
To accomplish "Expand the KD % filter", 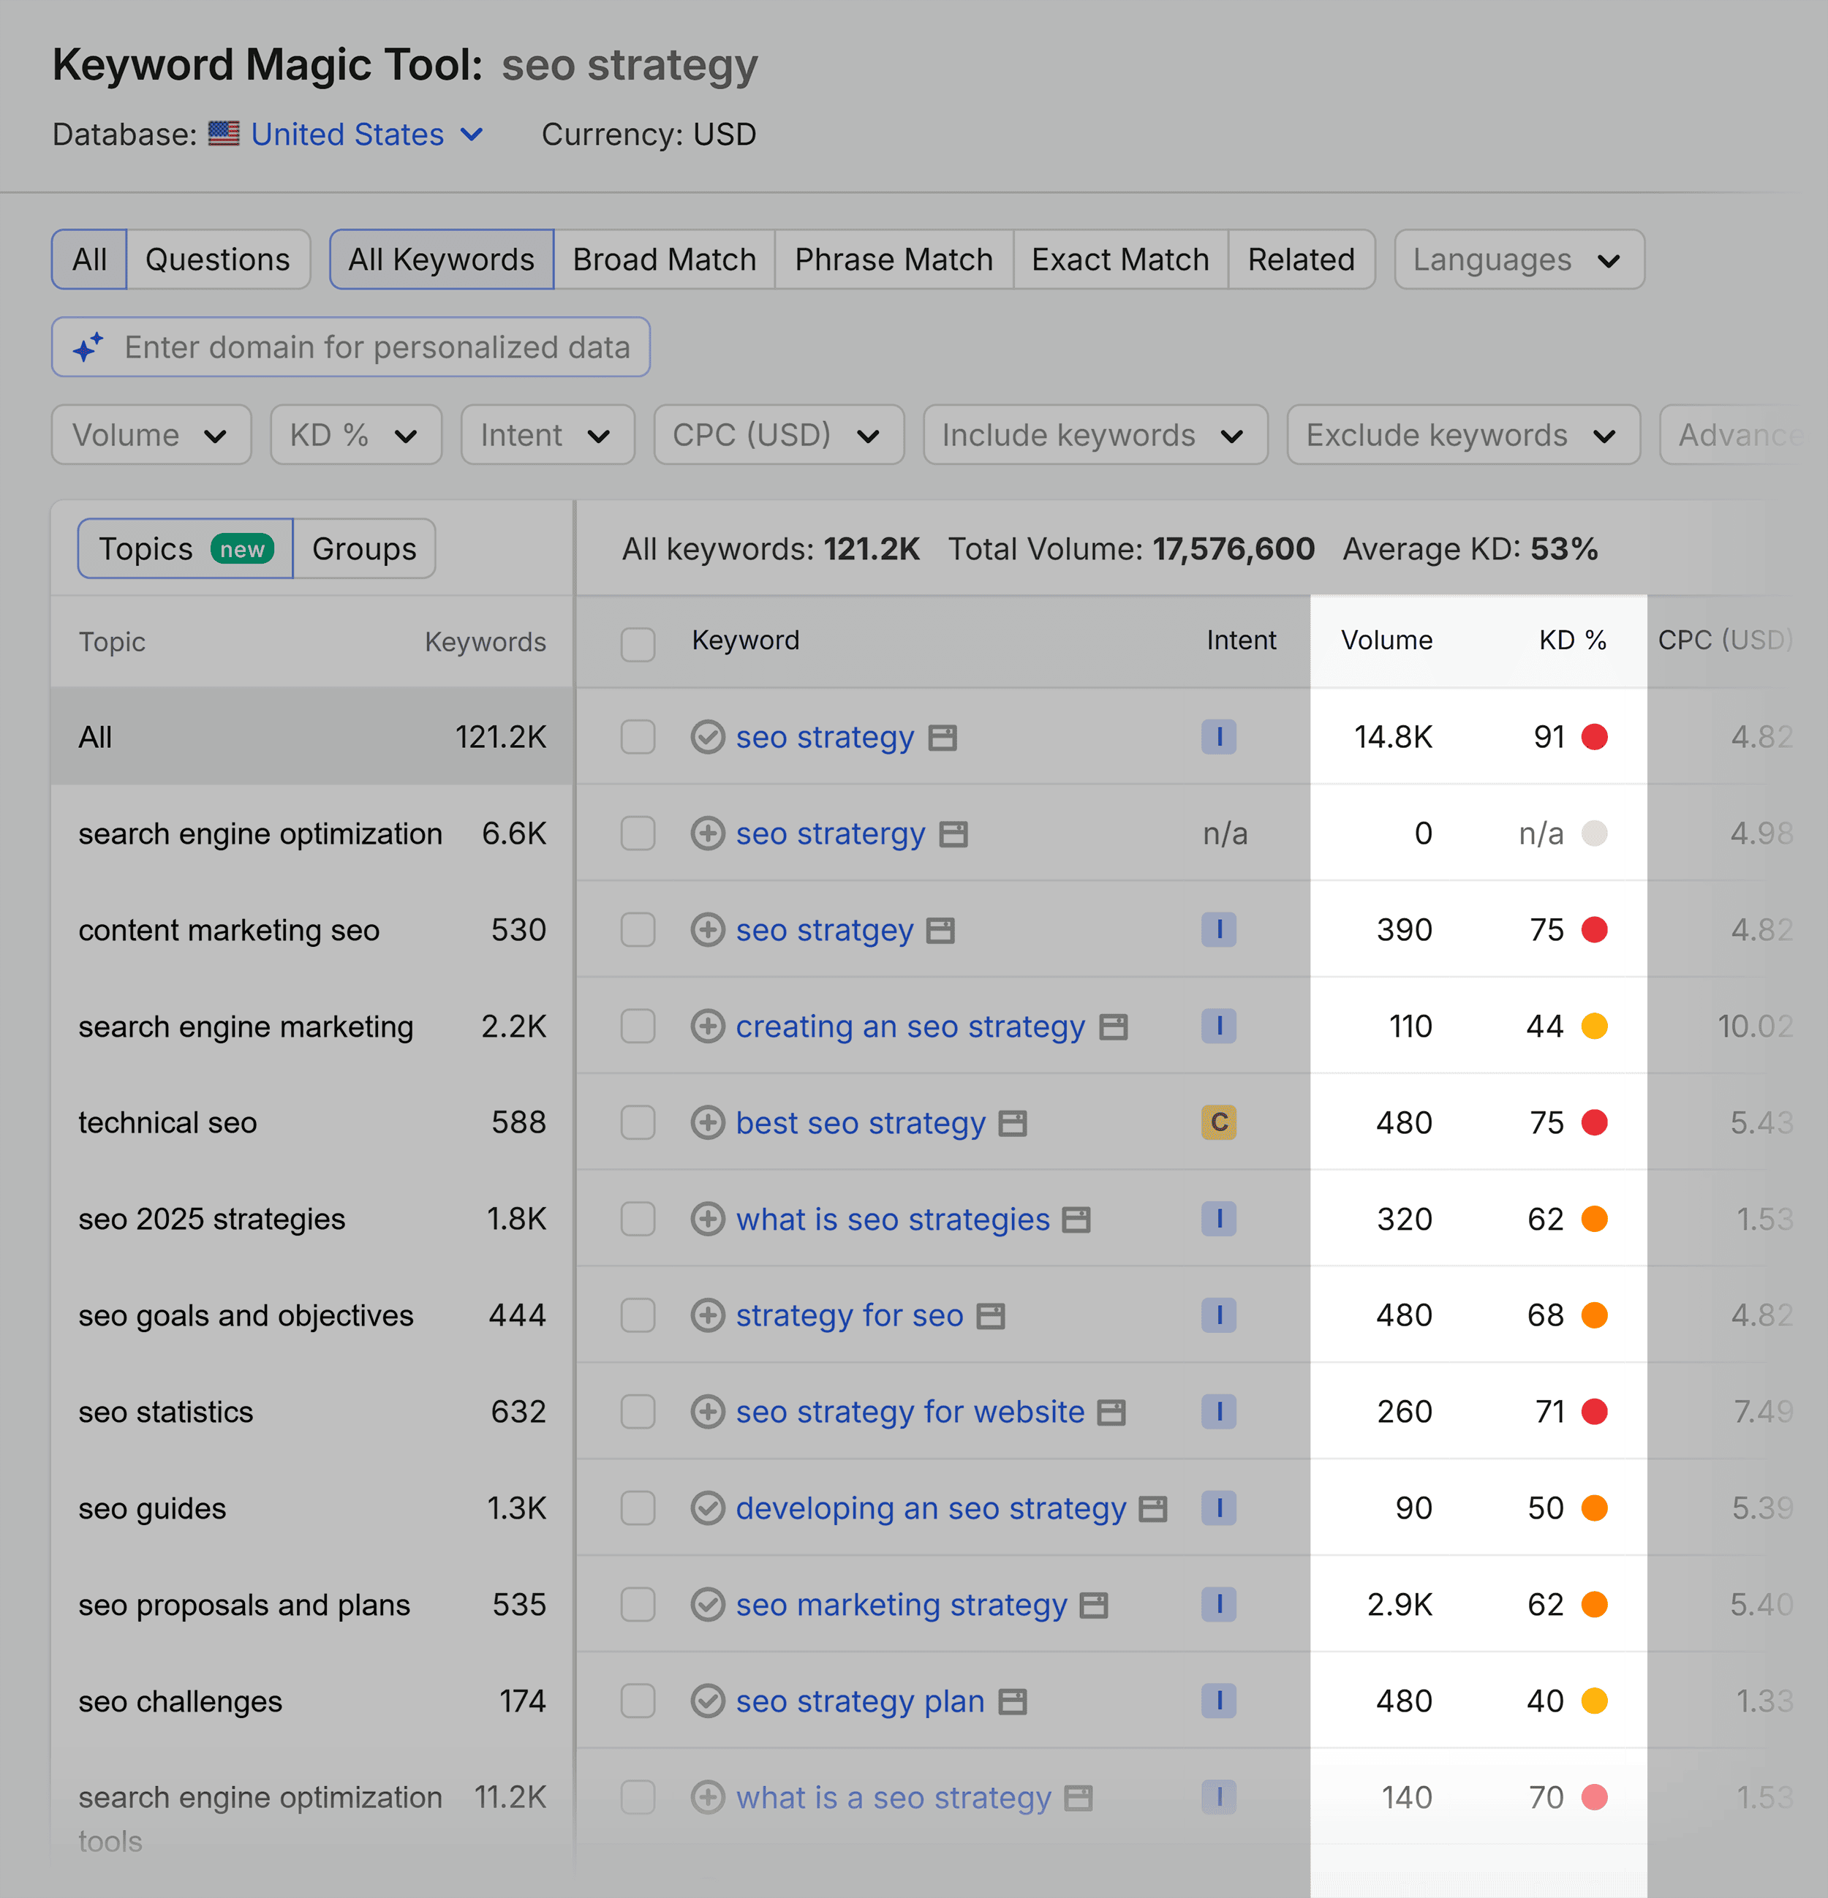I will click(x=355, y=435).
